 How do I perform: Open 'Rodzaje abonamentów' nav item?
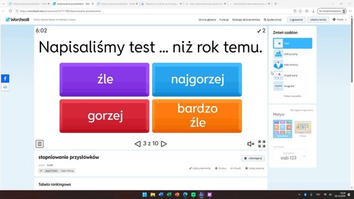click(x=246, y=20)
